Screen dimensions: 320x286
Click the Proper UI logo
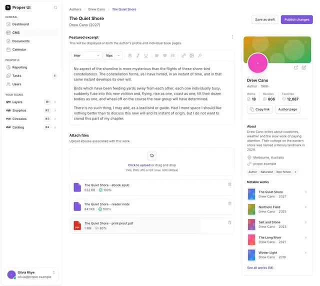(8, 7)
